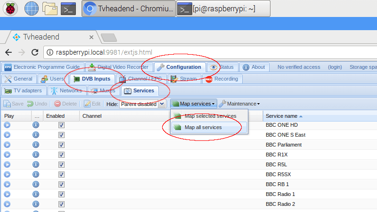Open the Maintenance dropdown menu
The height and width of the screenshot is (212, 377).
[x=240, y=104]
